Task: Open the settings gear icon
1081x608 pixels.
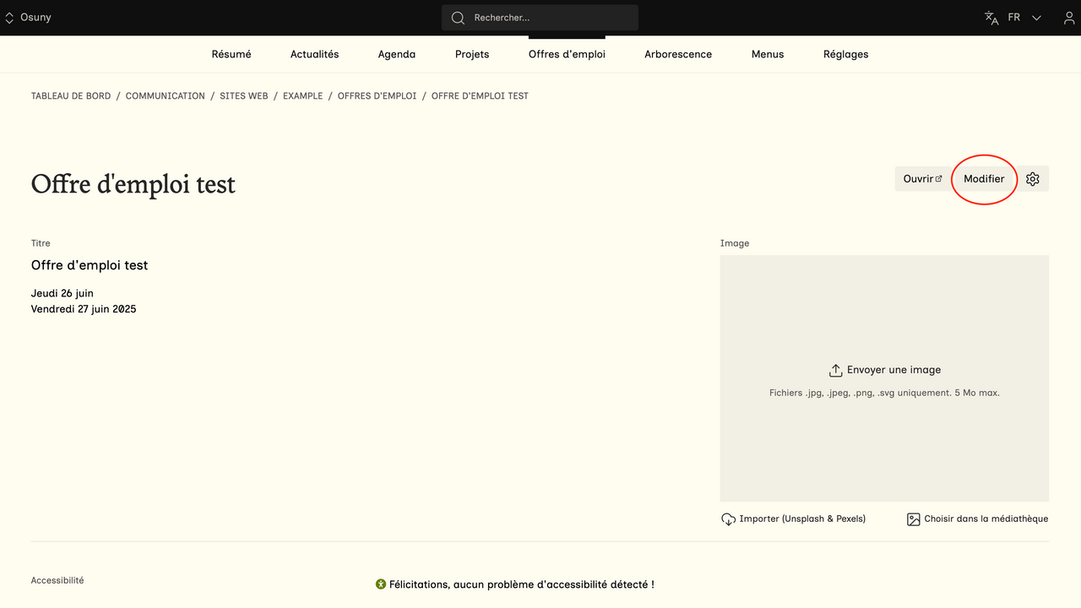Action: click(1032, 179)
